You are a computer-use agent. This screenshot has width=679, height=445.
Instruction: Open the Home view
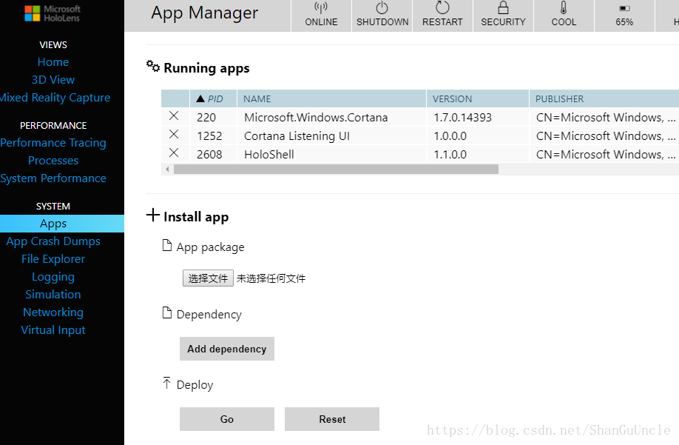tap(53, 62)
